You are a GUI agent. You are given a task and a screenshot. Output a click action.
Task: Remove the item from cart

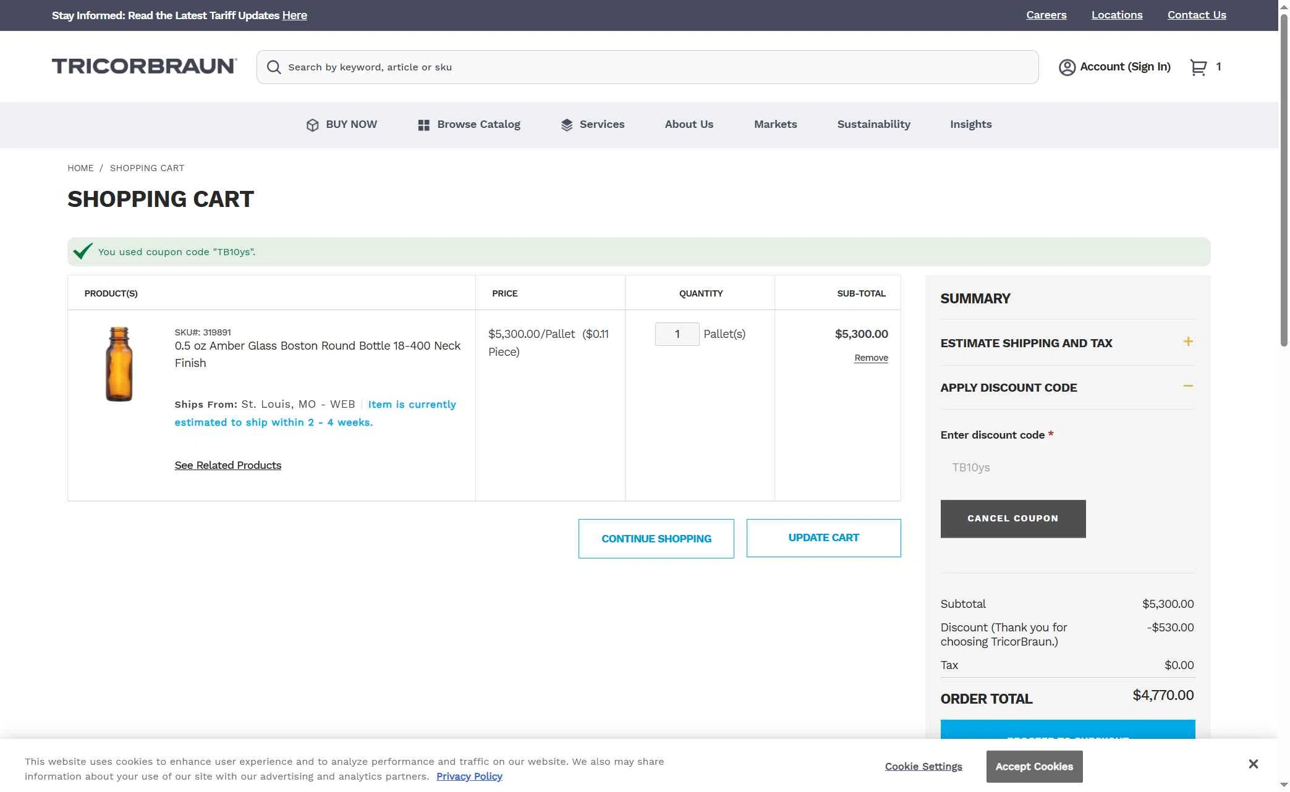pyautogui.click(x=871, y=358)
